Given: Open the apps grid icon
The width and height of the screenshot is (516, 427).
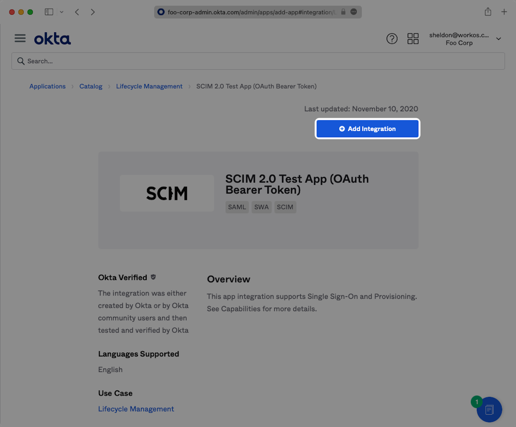Looking at the screenshot, I should pos(413,39).
